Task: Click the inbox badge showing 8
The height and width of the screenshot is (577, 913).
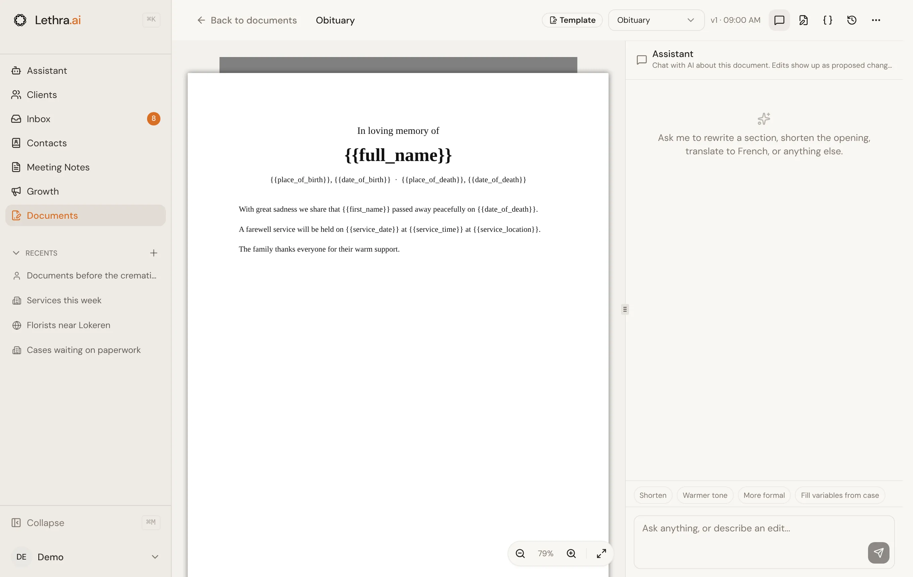Action: pyautogui.click(x=153, y=118)
